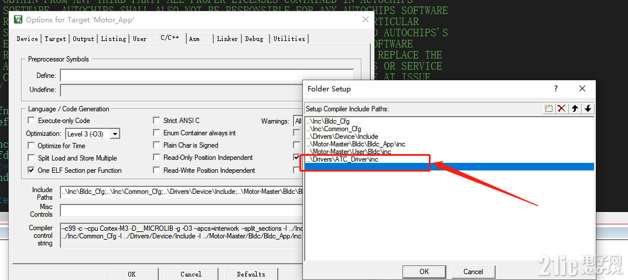Enable Strict ANSI C checkbox
This screenshot has width=628, height=280.
156,121
